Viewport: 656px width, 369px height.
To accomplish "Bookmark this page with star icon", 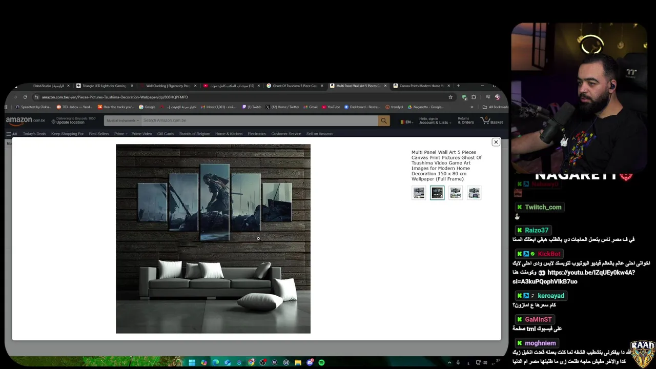I will [450, 97].
